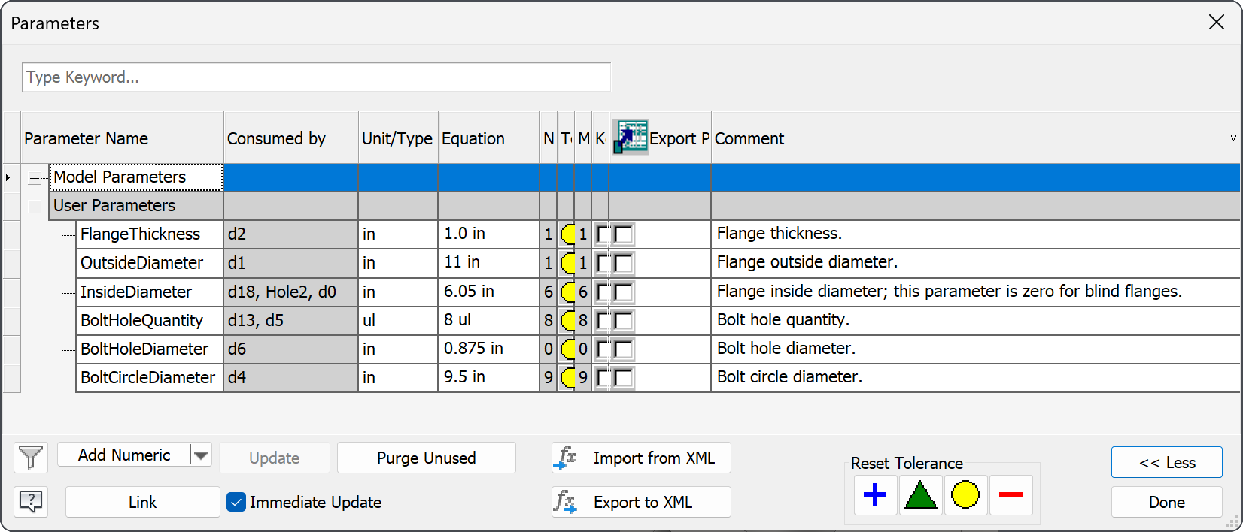Check export parameter box for BoltHoleDiameter
The image size is (1243, 532).
(x=624, y=349)
